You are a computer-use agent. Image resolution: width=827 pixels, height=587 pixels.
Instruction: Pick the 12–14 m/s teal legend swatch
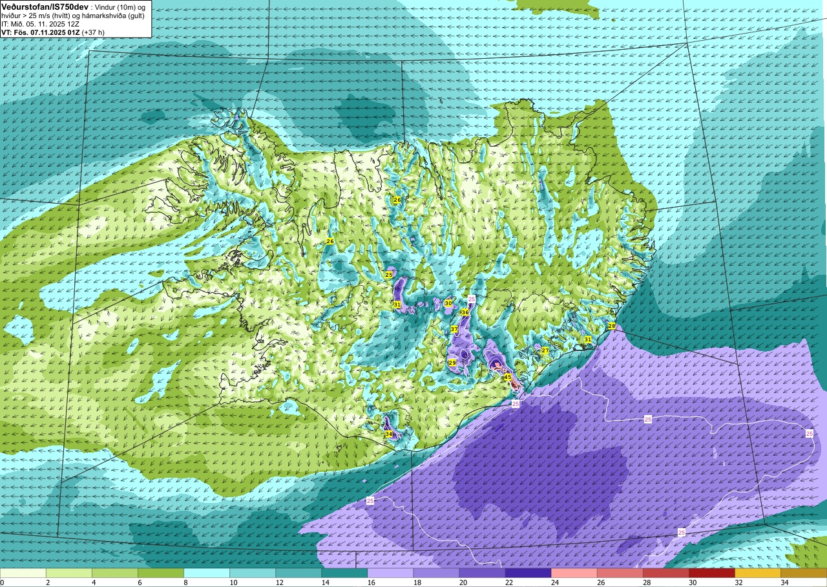tap(298, 573)
